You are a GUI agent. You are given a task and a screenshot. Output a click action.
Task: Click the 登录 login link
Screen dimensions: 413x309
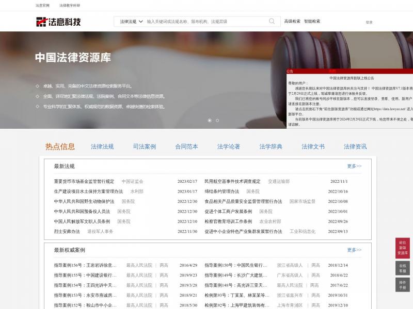(369, 22)
